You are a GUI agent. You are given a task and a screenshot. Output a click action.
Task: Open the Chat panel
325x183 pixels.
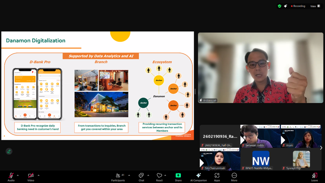[x=142, y=177]
